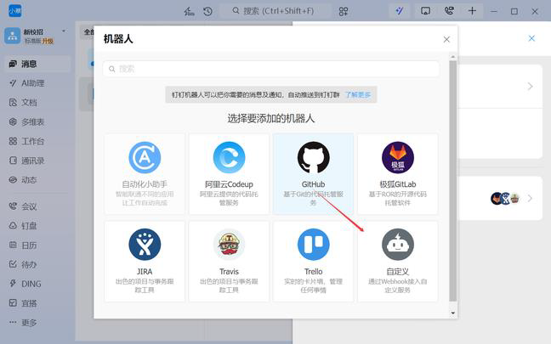The image size is (551, 344).
Task: Close the 机器人 dialog
Action: click(x=446, y=39)
